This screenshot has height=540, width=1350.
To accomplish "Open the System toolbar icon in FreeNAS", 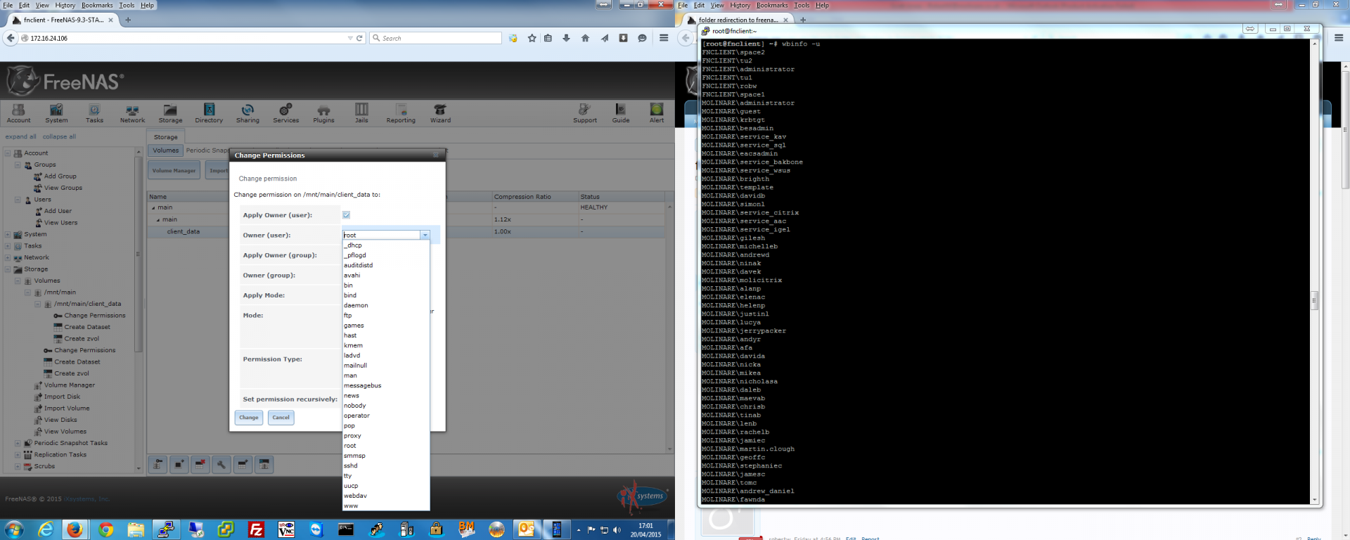I will [56, 113].
